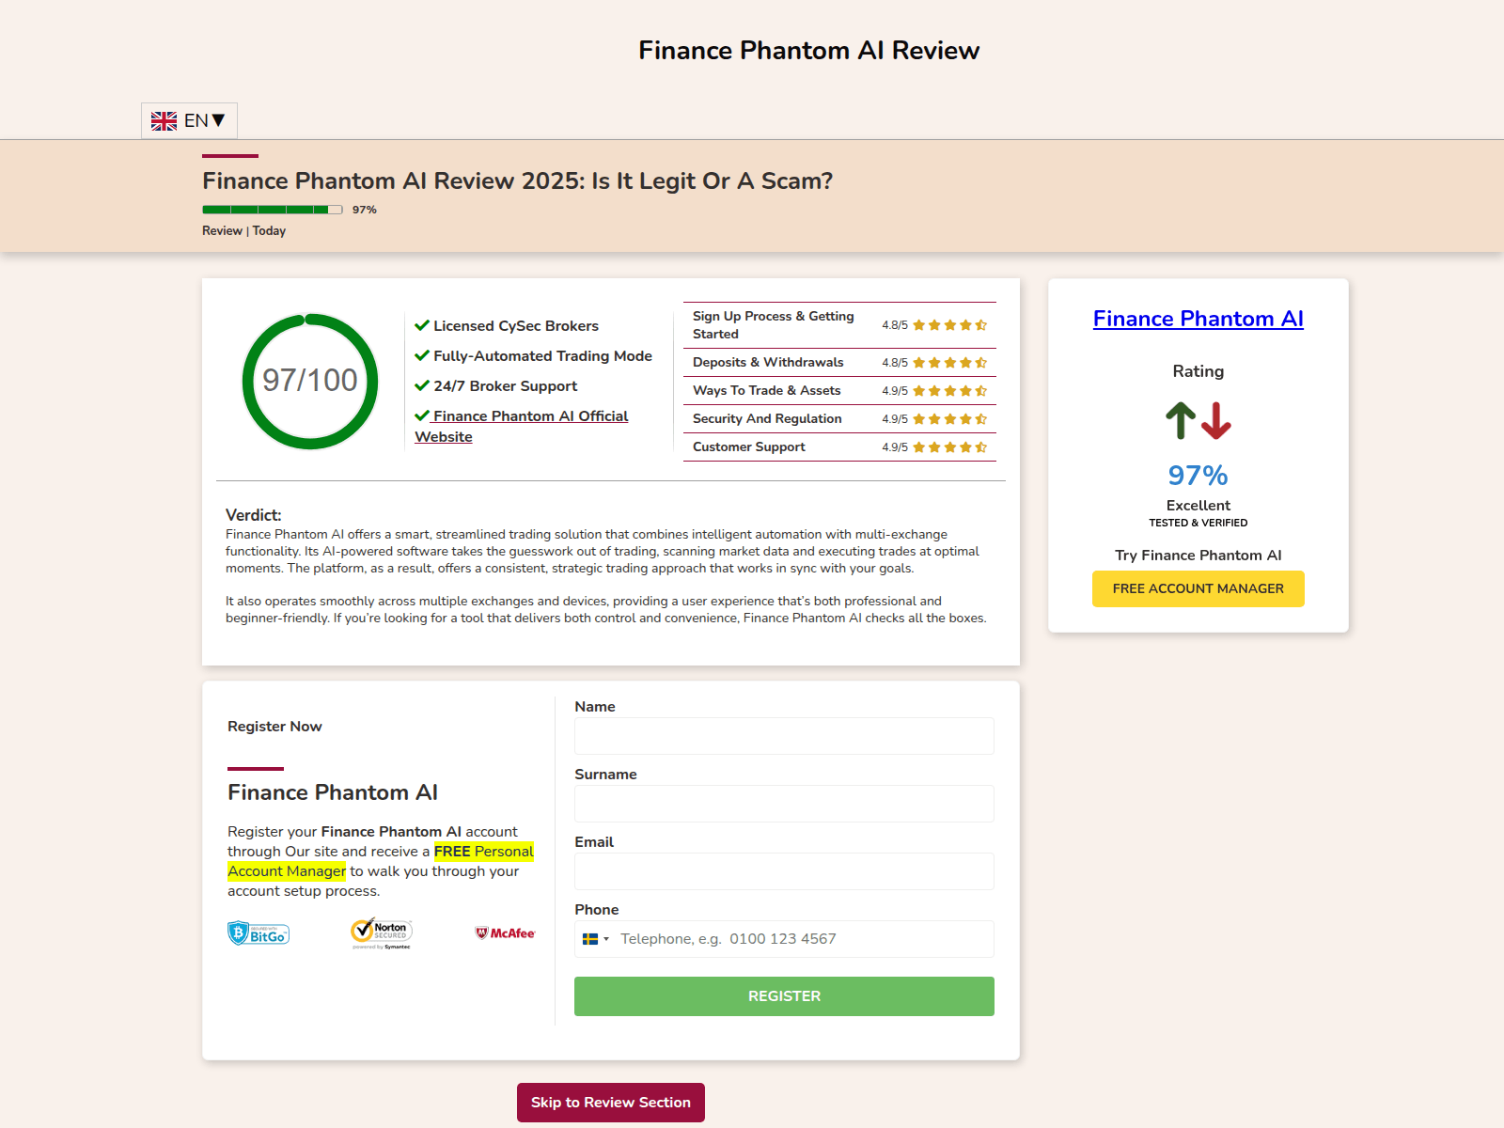This screenshot has width=1504, height=1128.
Task: Focus the Surname input field
Action: point(784,804)
